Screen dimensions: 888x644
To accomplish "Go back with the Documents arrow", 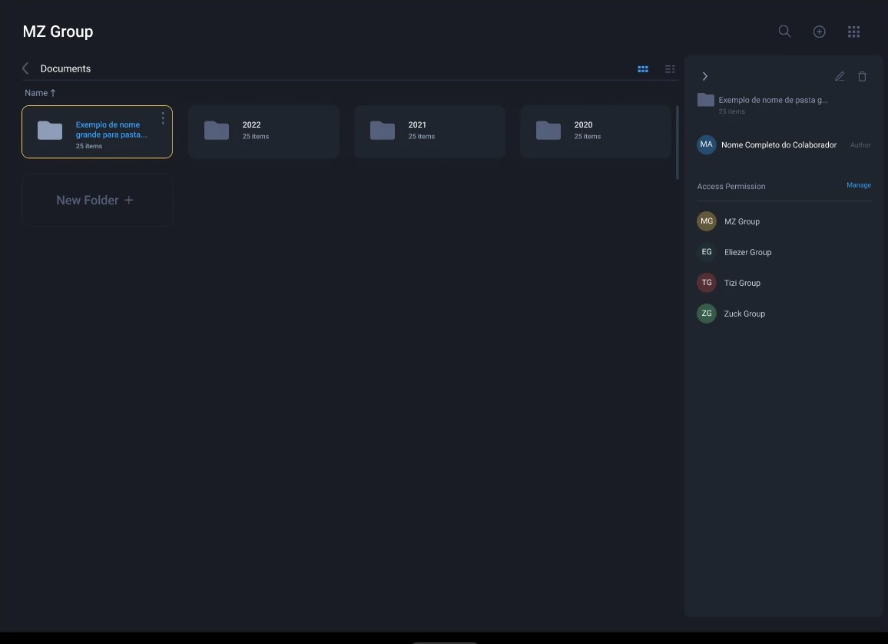I will click(x=25, y=68).
